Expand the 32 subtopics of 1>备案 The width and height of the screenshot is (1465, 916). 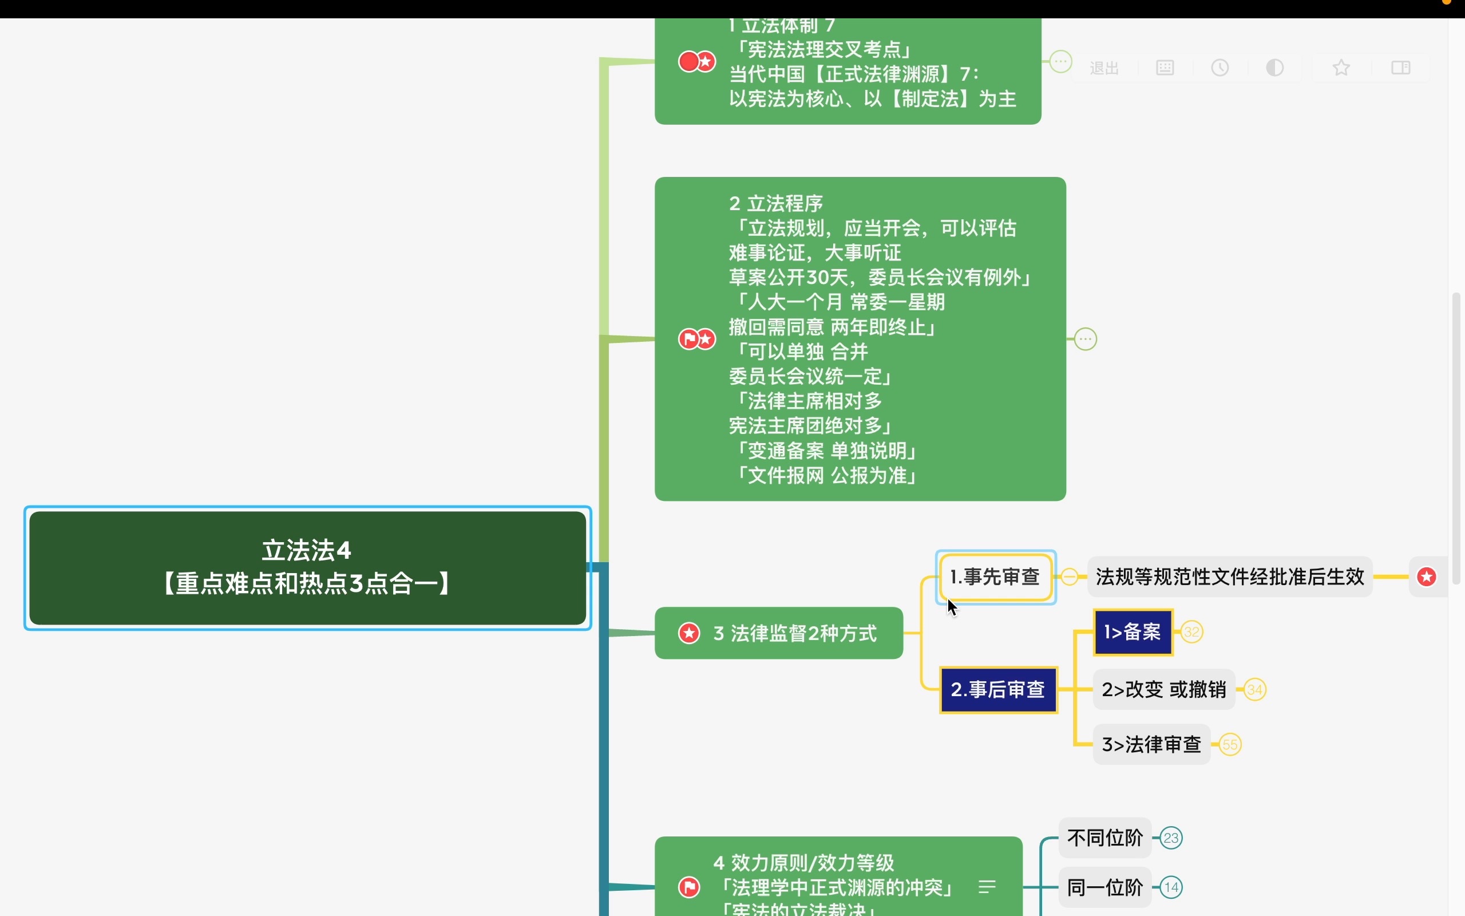click(x=1192, y=633)
